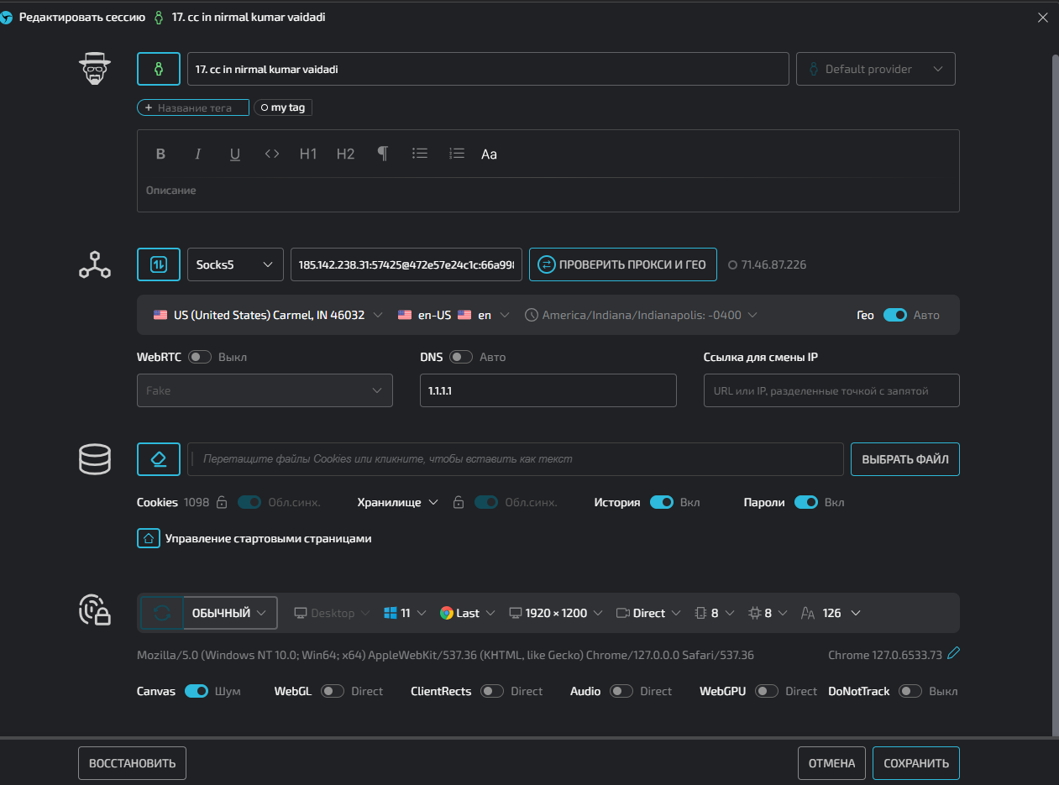The image size is (1059, 785).
Task: Turn off the Гео auto toggle
Action: (894, 315)
